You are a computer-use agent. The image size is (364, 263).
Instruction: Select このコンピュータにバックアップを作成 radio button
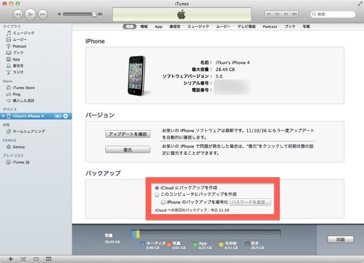click(x=157, y=195)
